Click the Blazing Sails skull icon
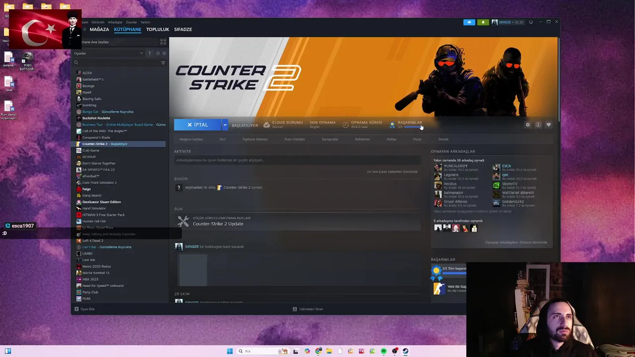 click(x=78, y=99)
